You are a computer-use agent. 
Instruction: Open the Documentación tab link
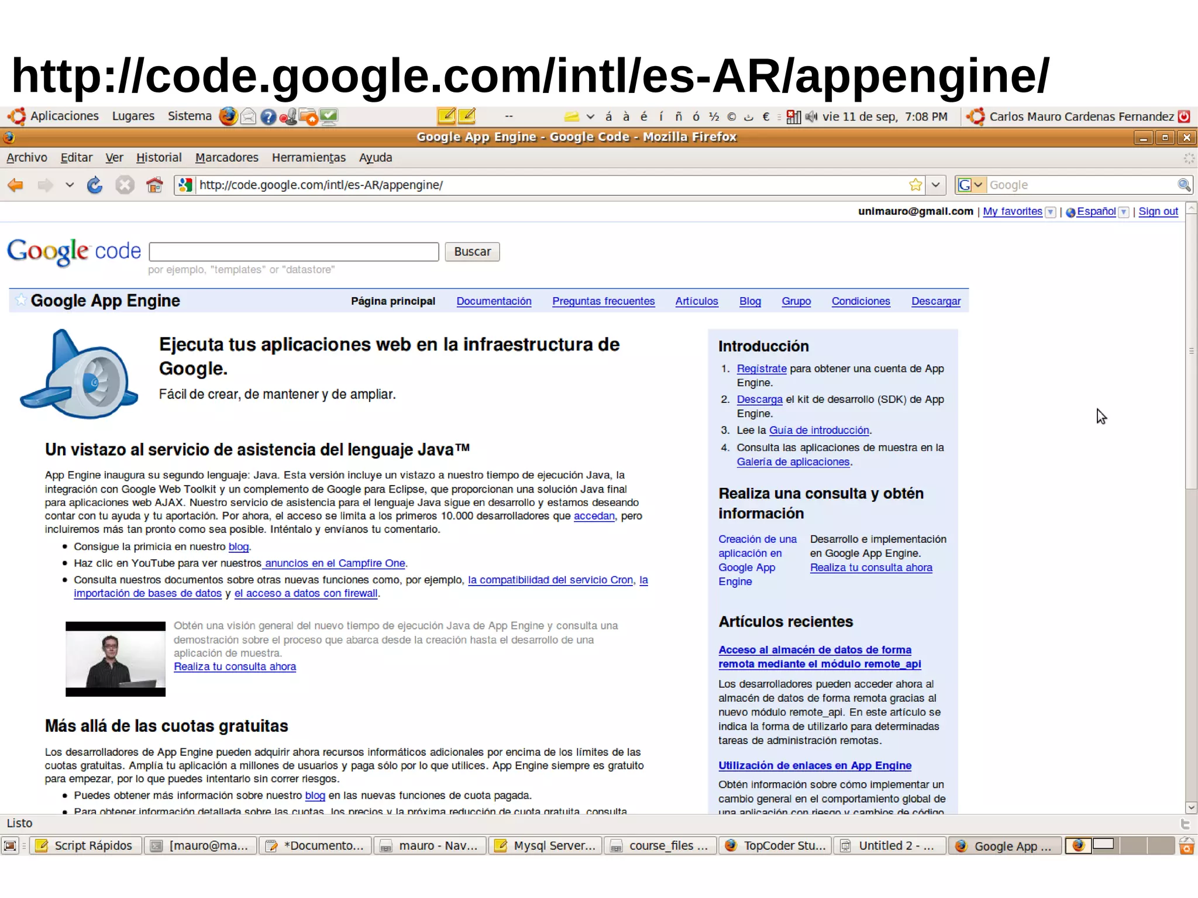coord(494,301)
